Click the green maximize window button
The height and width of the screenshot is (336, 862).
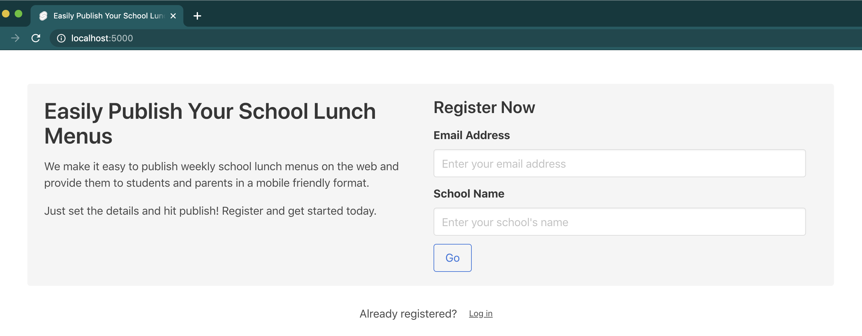[x=19, y=14]
